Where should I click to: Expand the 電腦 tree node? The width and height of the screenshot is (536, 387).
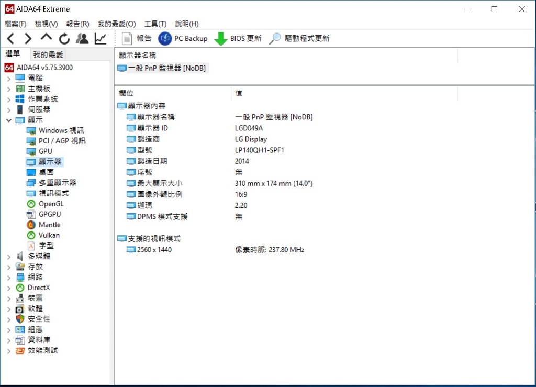pos(9,79)
